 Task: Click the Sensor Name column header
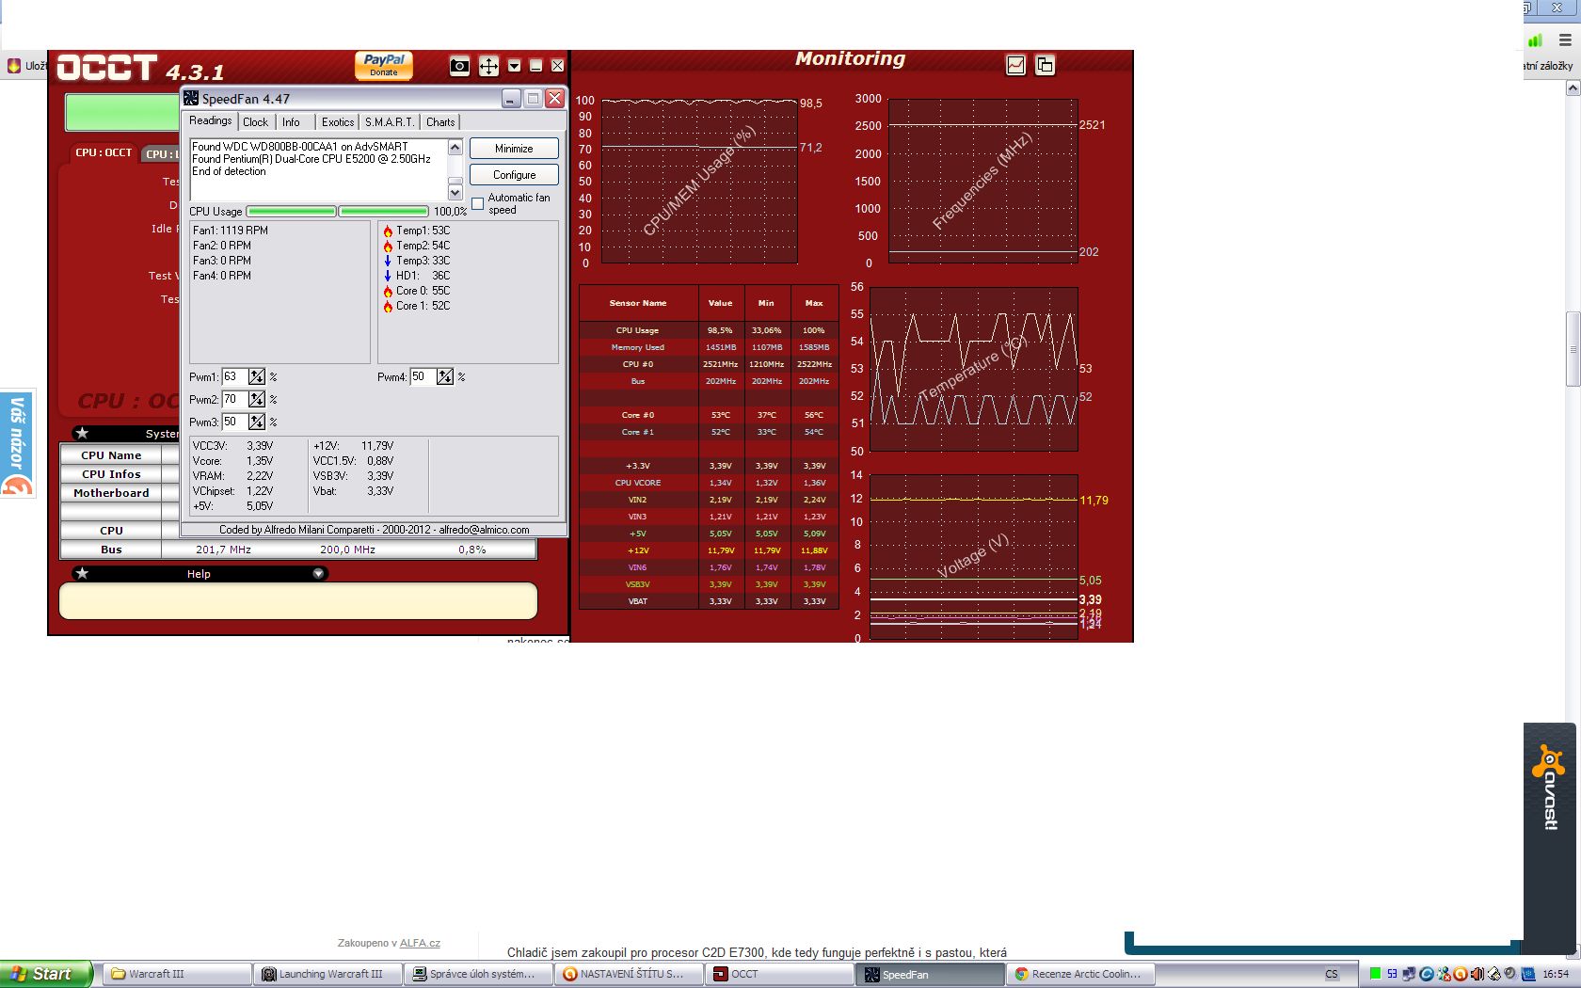click(x=638, y=303)
